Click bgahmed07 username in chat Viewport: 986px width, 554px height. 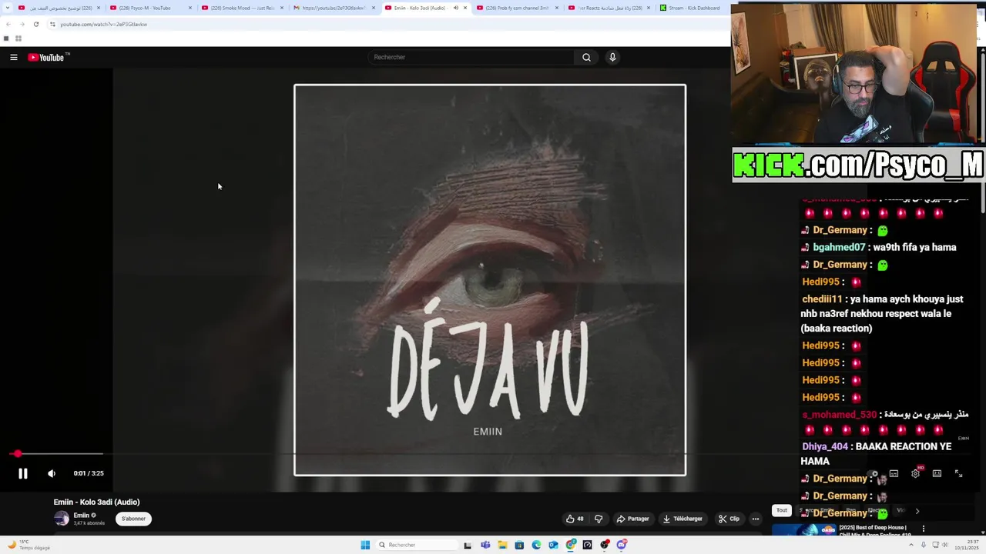839,247
